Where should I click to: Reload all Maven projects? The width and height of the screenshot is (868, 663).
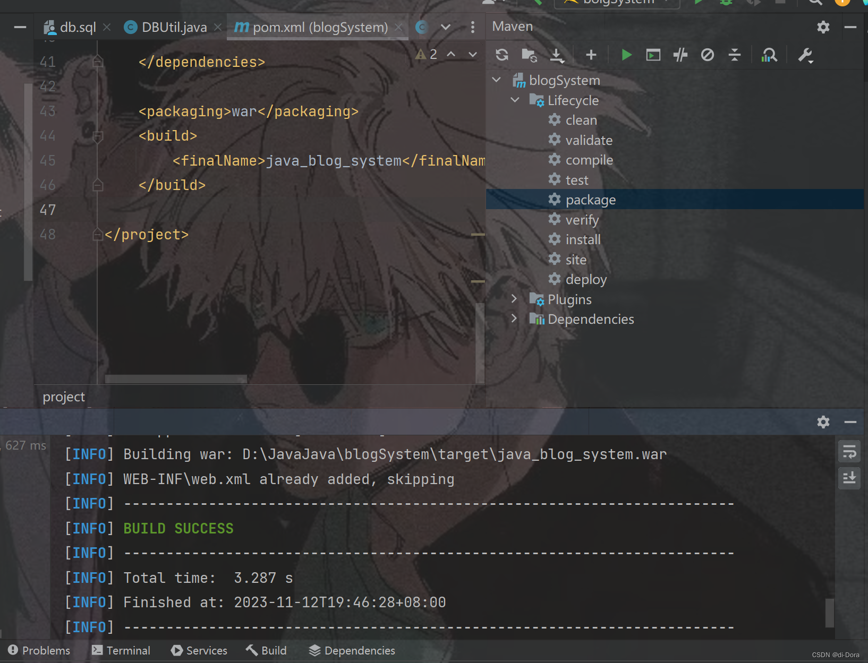point(502,55)
